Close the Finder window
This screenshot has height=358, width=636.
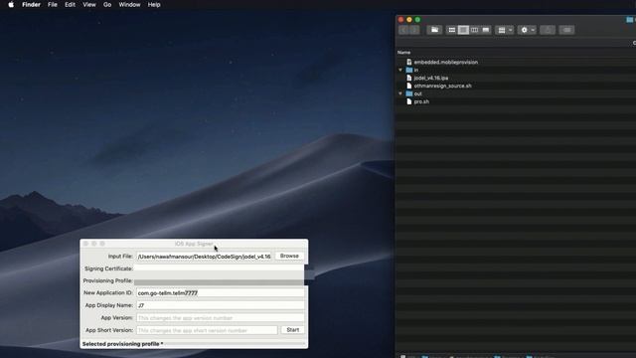400,20
